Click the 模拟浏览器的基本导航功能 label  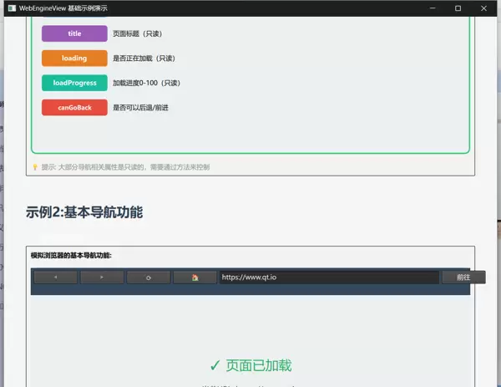coord(77,255)
